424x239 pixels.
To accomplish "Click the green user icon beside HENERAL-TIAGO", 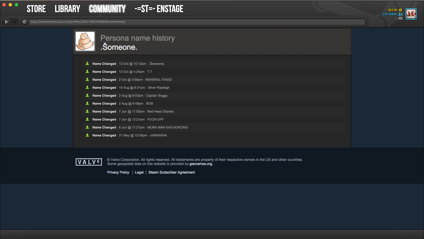I will (87, 80).
